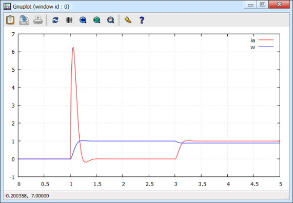Click the blue w legend line sample
The width and height of the screenshot is (293, 203).
pos(266,47)
